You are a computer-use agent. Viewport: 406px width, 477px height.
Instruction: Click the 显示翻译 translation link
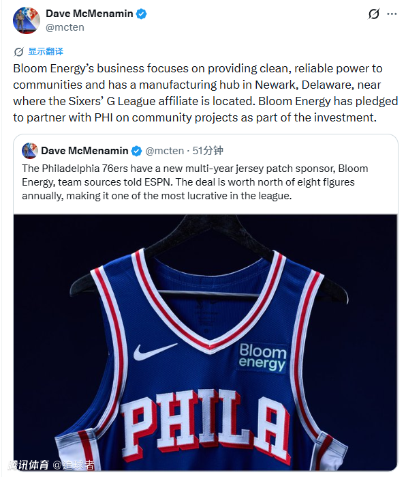point(46,51)
